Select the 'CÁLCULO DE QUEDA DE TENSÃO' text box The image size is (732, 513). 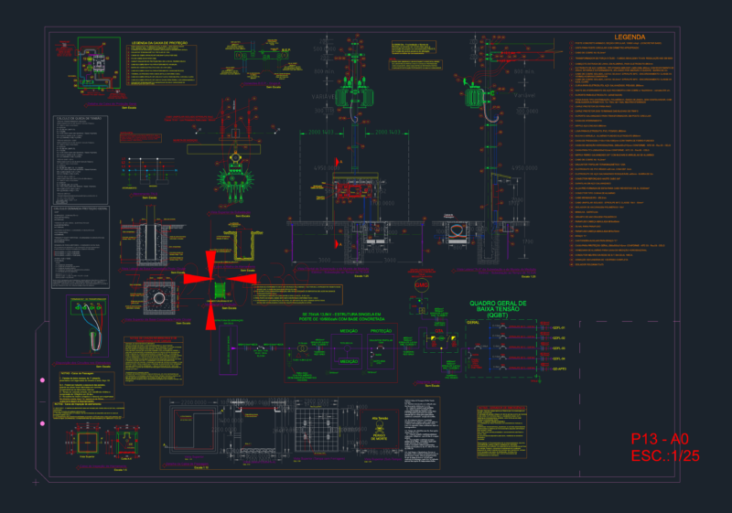pos(81,159)
